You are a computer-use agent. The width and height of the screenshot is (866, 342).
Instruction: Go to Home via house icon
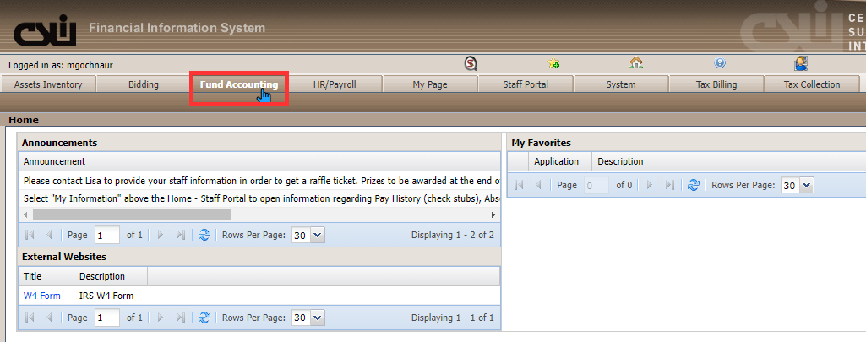click(x=636, y=63)
